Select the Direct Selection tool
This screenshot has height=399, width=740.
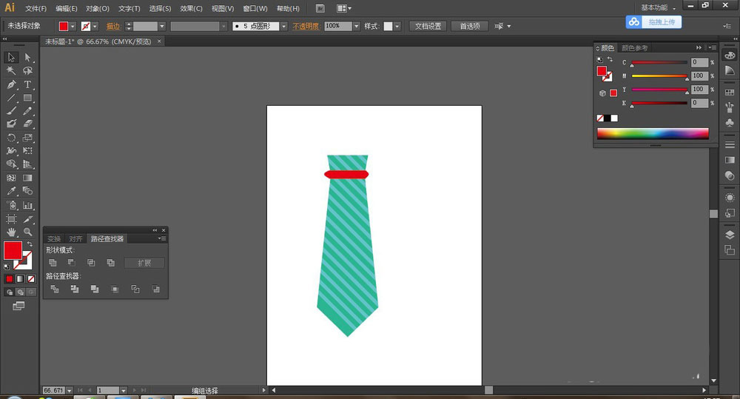coord(27,58)
